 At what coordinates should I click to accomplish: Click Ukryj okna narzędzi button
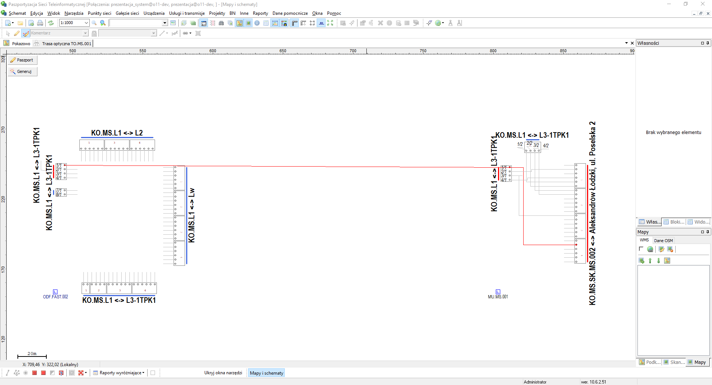(x=223, y=373)
